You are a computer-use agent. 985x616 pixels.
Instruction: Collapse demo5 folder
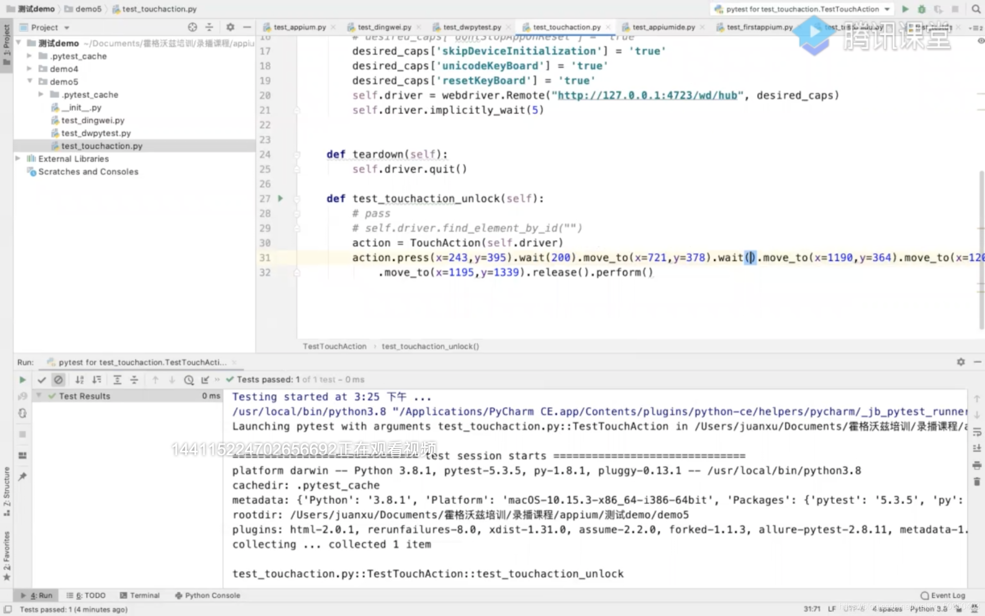30,81
